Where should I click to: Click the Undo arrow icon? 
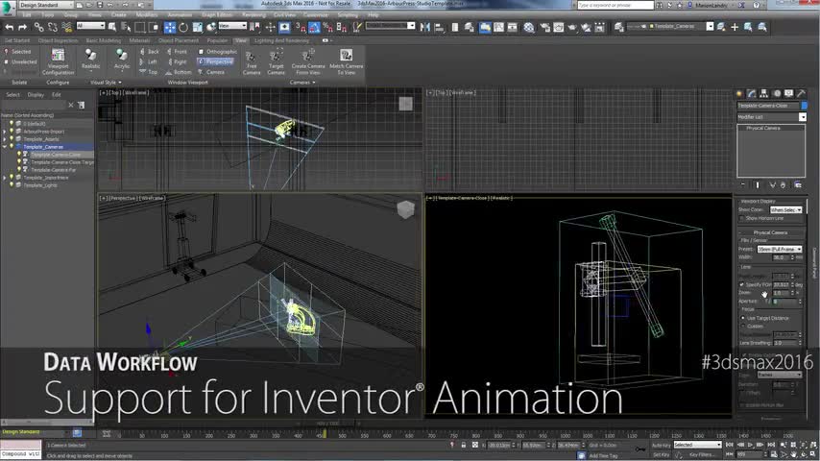click(9, 27)
